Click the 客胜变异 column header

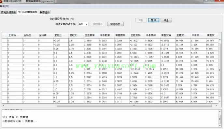(x=168, y=35)
